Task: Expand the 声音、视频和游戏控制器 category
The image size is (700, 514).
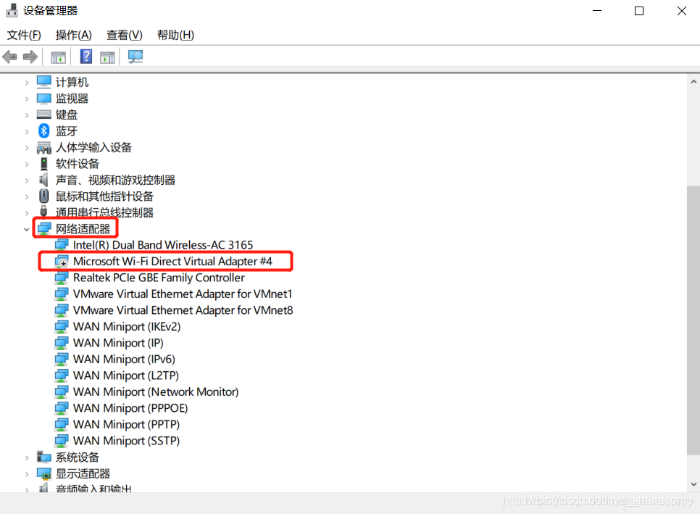Action: click(x=27, y=181)
